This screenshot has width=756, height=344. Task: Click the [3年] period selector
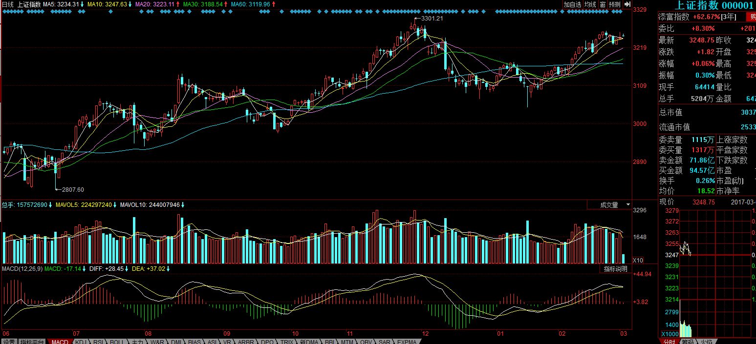(x=729, y=17)
